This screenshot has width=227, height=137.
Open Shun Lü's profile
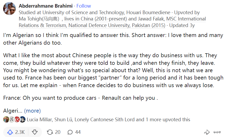[63, 119]
